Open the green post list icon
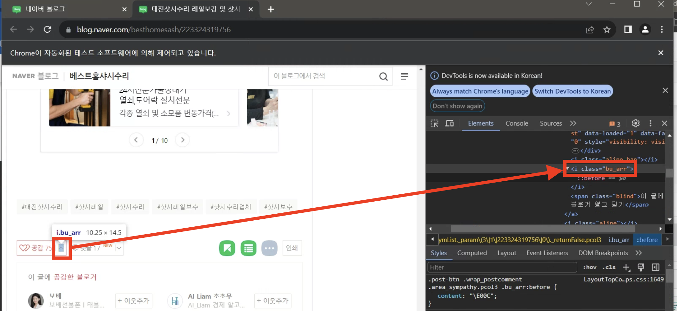Image resolution: width=677 pixels, height=311 pixels. (248, 248)
